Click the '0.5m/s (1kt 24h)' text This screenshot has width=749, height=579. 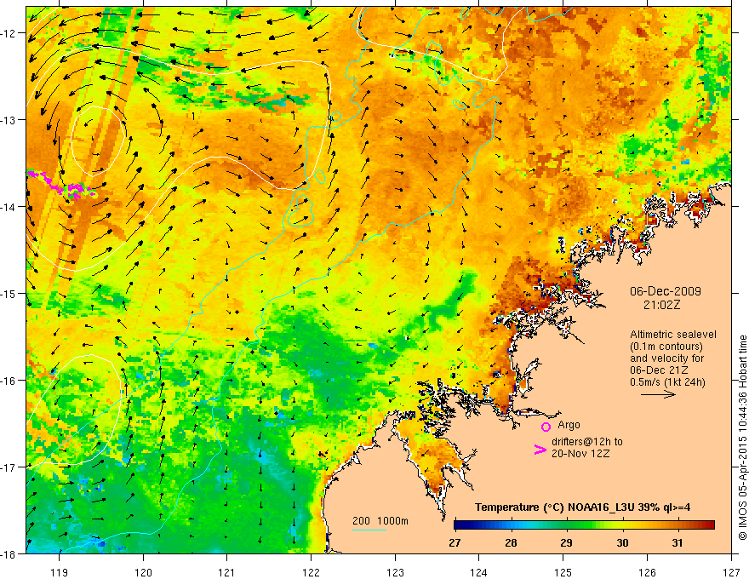click(x=667, y=382)
